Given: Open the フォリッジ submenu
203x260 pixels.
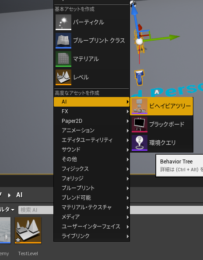Looking at the screenshot, I should click(91, 179).
